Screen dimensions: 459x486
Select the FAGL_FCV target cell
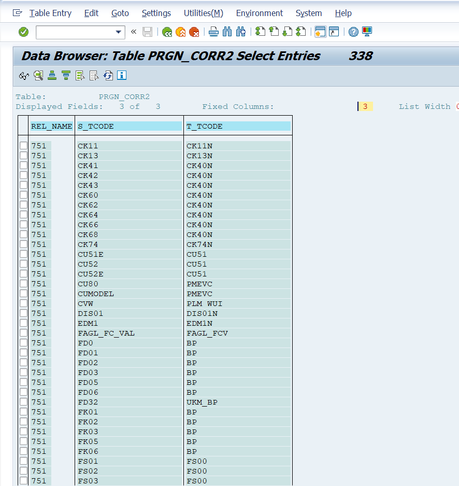tap(238, 333)
